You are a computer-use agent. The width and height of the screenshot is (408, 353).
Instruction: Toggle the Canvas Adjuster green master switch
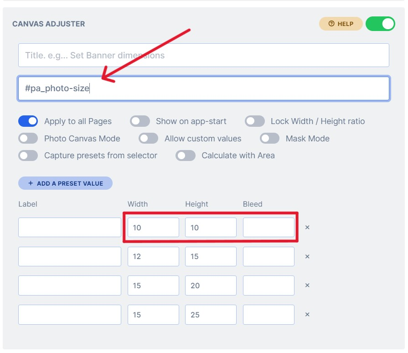[x=380, y=24]
